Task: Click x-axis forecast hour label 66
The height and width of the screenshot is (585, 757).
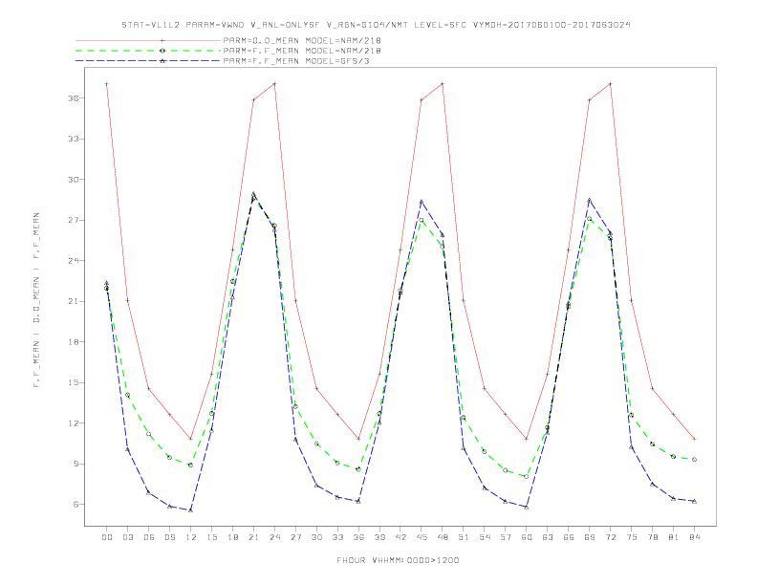Action: [569, 537]
